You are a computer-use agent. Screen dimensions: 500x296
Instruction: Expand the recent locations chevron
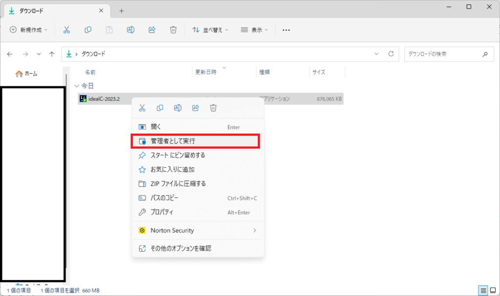click(39, 54)
